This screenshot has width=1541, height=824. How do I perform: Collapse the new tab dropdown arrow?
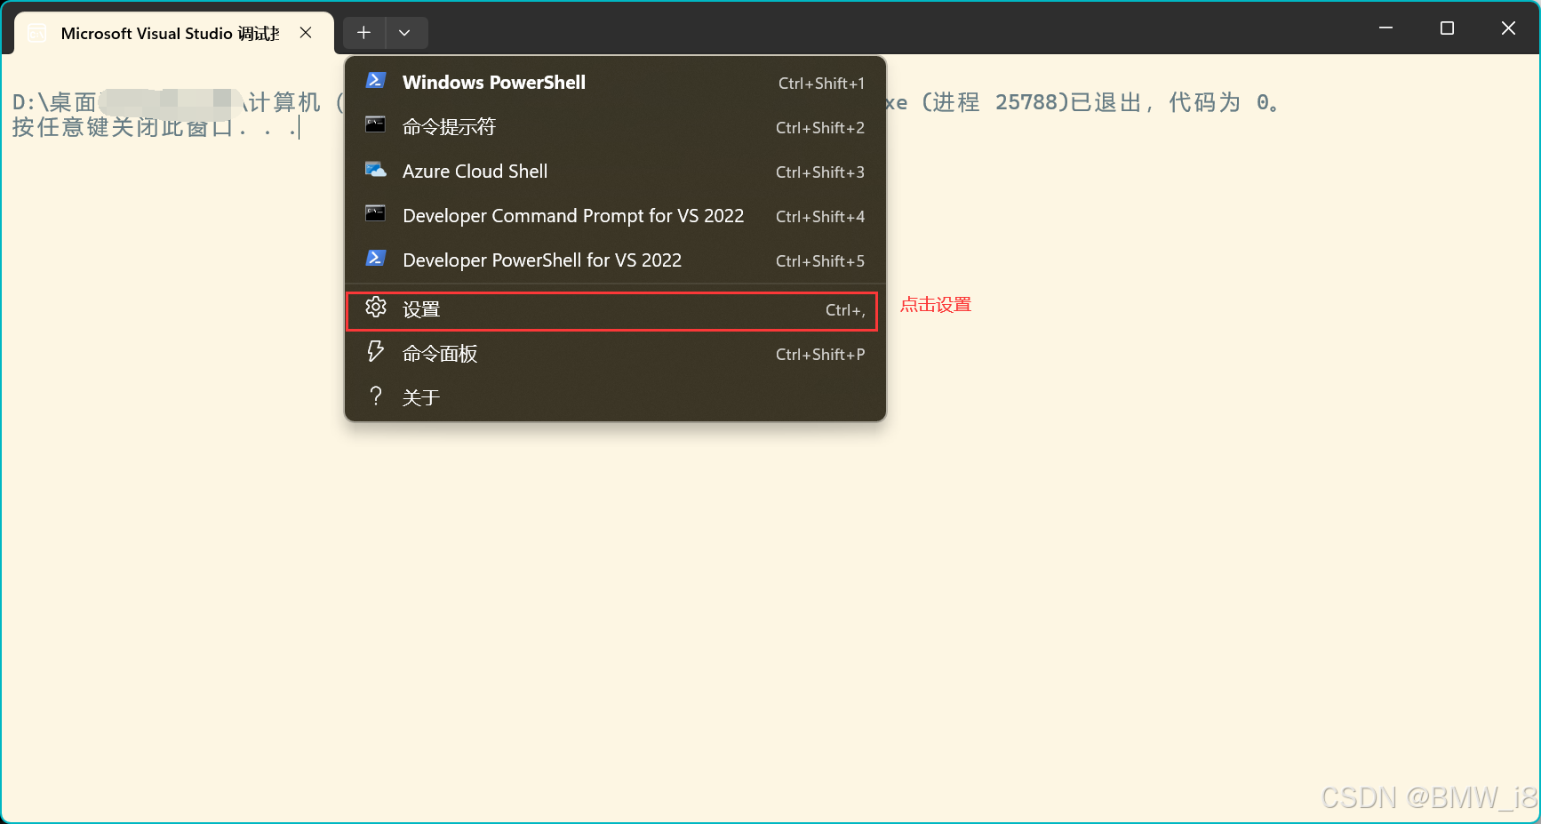(x=405, y=33)
